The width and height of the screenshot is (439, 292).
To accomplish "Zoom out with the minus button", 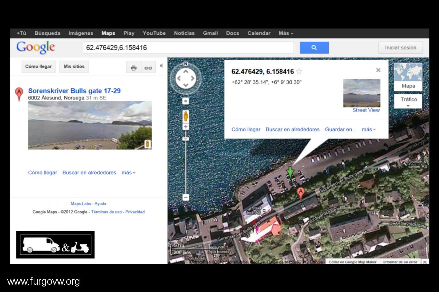I will coord(186,197).
